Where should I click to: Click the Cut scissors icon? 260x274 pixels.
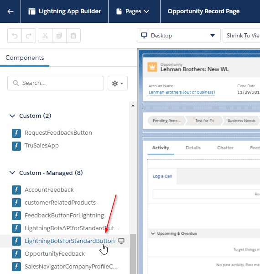(x=45, y=36)
